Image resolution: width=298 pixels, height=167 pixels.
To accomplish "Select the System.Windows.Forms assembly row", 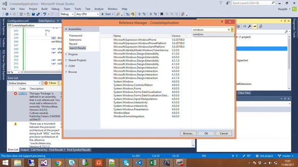I will click(x=146, y=89).
